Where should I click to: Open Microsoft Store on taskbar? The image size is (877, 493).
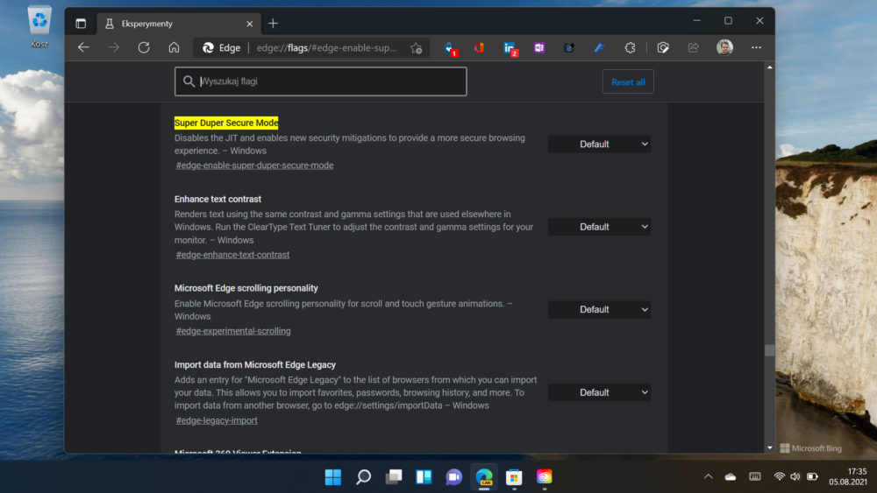click(514, 477)
